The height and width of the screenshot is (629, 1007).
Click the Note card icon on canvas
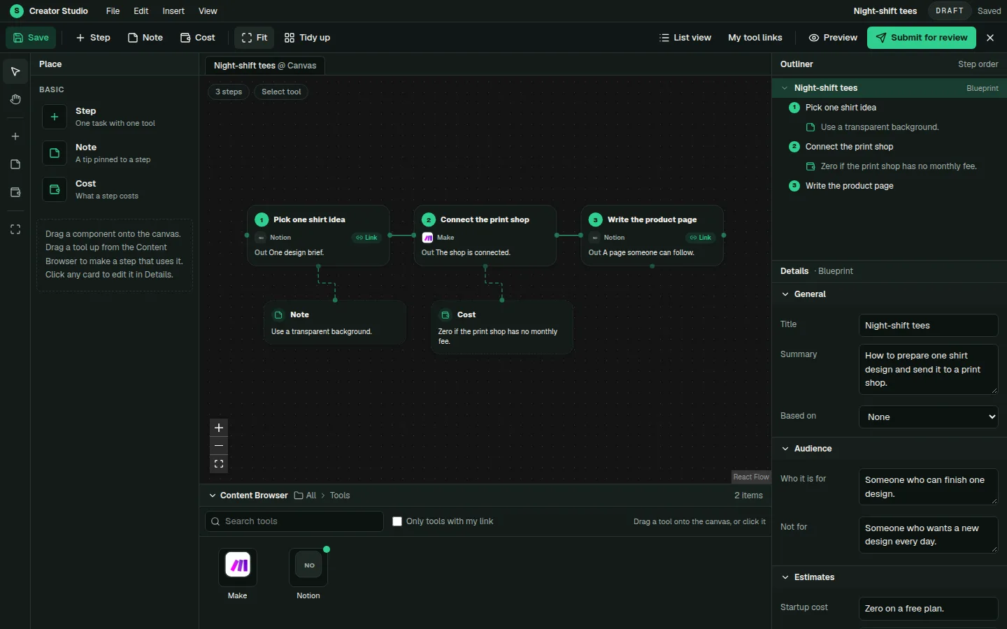[278, 315]
